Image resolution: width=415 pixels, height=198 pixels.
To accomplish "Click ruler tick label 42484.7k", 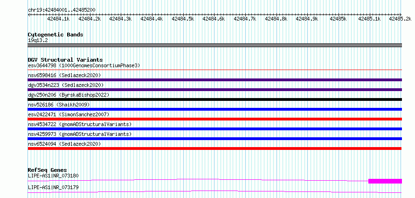I will click(245, 19).
